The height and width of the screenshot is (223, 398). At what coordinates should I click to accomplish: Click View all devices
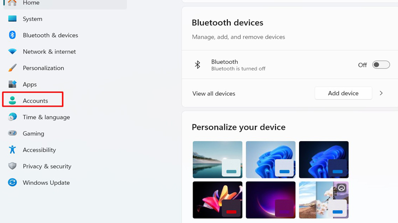coord(214,93)
